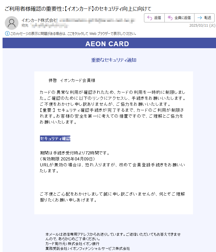Open the セキュリティ確認 link
This screenshot has height=252, width=216.
pos(55,138)
